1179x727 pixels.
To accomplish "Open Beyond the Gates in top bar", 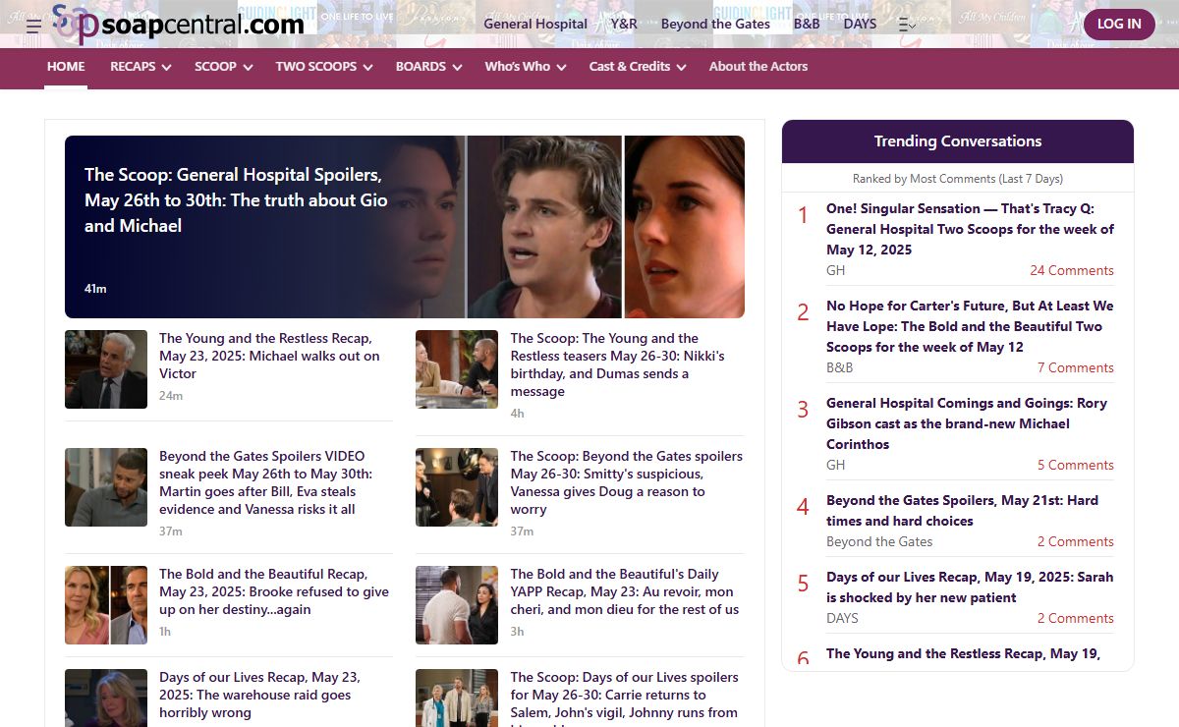I will (x=715, y=24).
